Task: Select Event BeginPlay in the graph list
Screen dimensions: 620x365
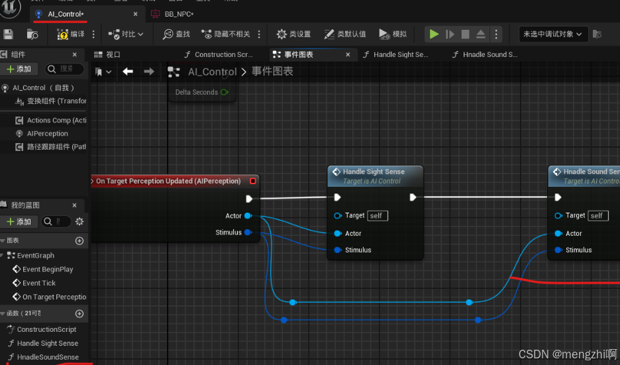Action: (44, 270)
